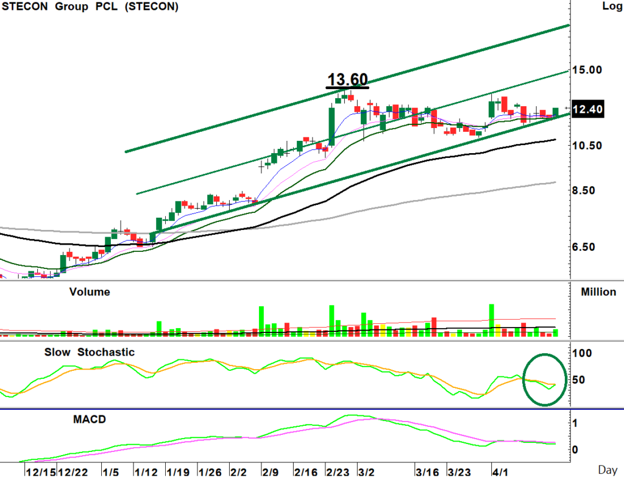
Task: Click the Day timeframe label
Action: click(606, 470)
